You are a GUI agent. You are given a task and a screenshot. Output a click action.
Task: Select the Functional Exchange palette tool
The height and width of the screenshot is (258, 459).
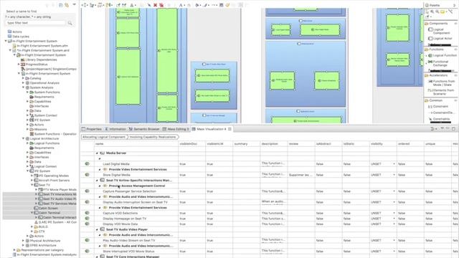[438, 63]
